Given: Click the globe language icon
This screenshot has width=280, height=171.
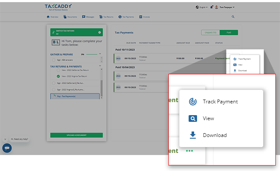Looking at the screenshot, I should 197,7.
